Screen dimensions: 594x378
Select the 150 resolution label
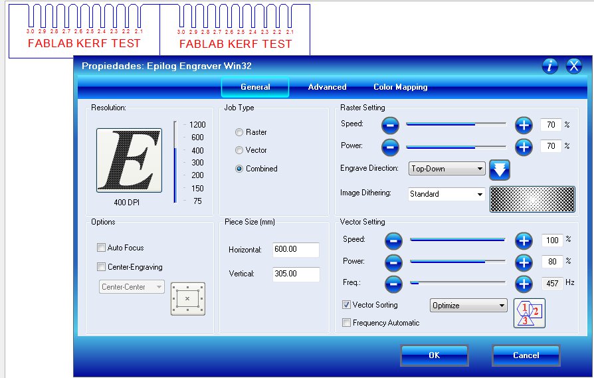tap(197, 188)
